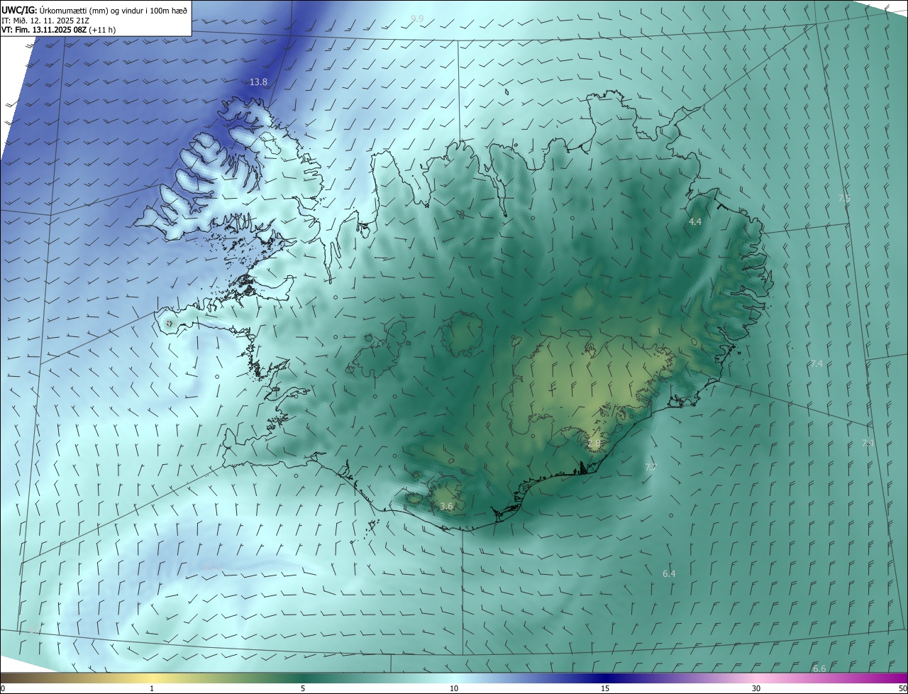
Task: Click the 9.9 value at top of map
Action: 417,18
